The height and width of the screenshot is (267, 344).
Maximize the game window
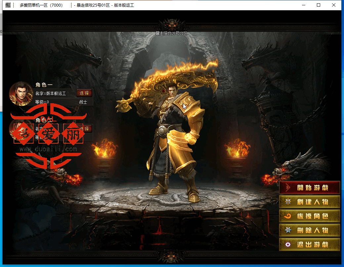[319, 5]
